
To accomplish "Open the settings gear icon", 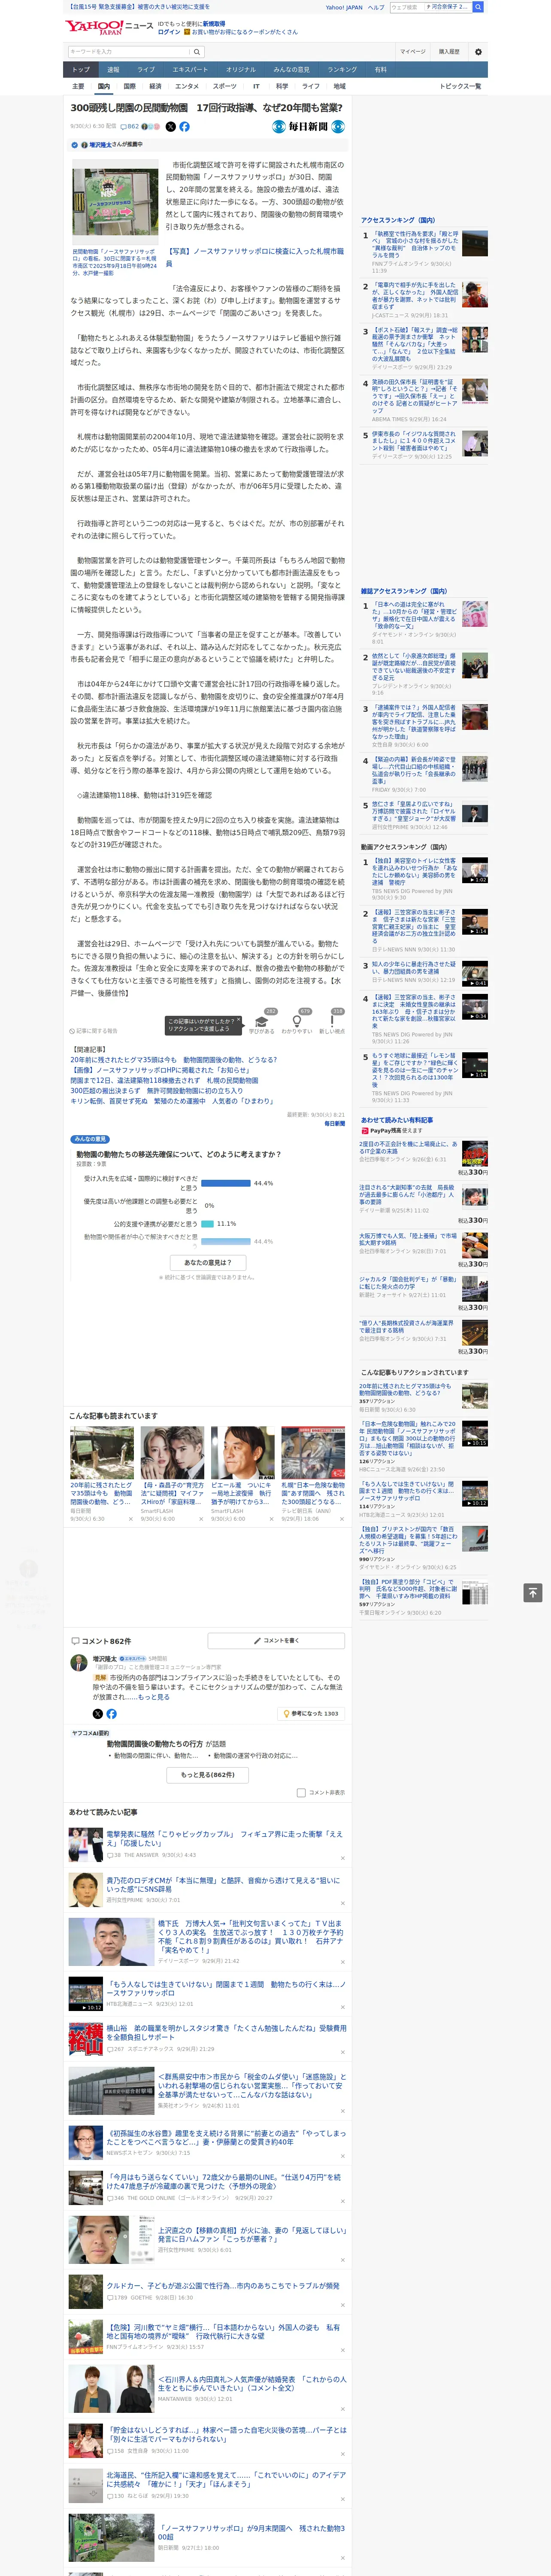I will [x=478, y=52].
